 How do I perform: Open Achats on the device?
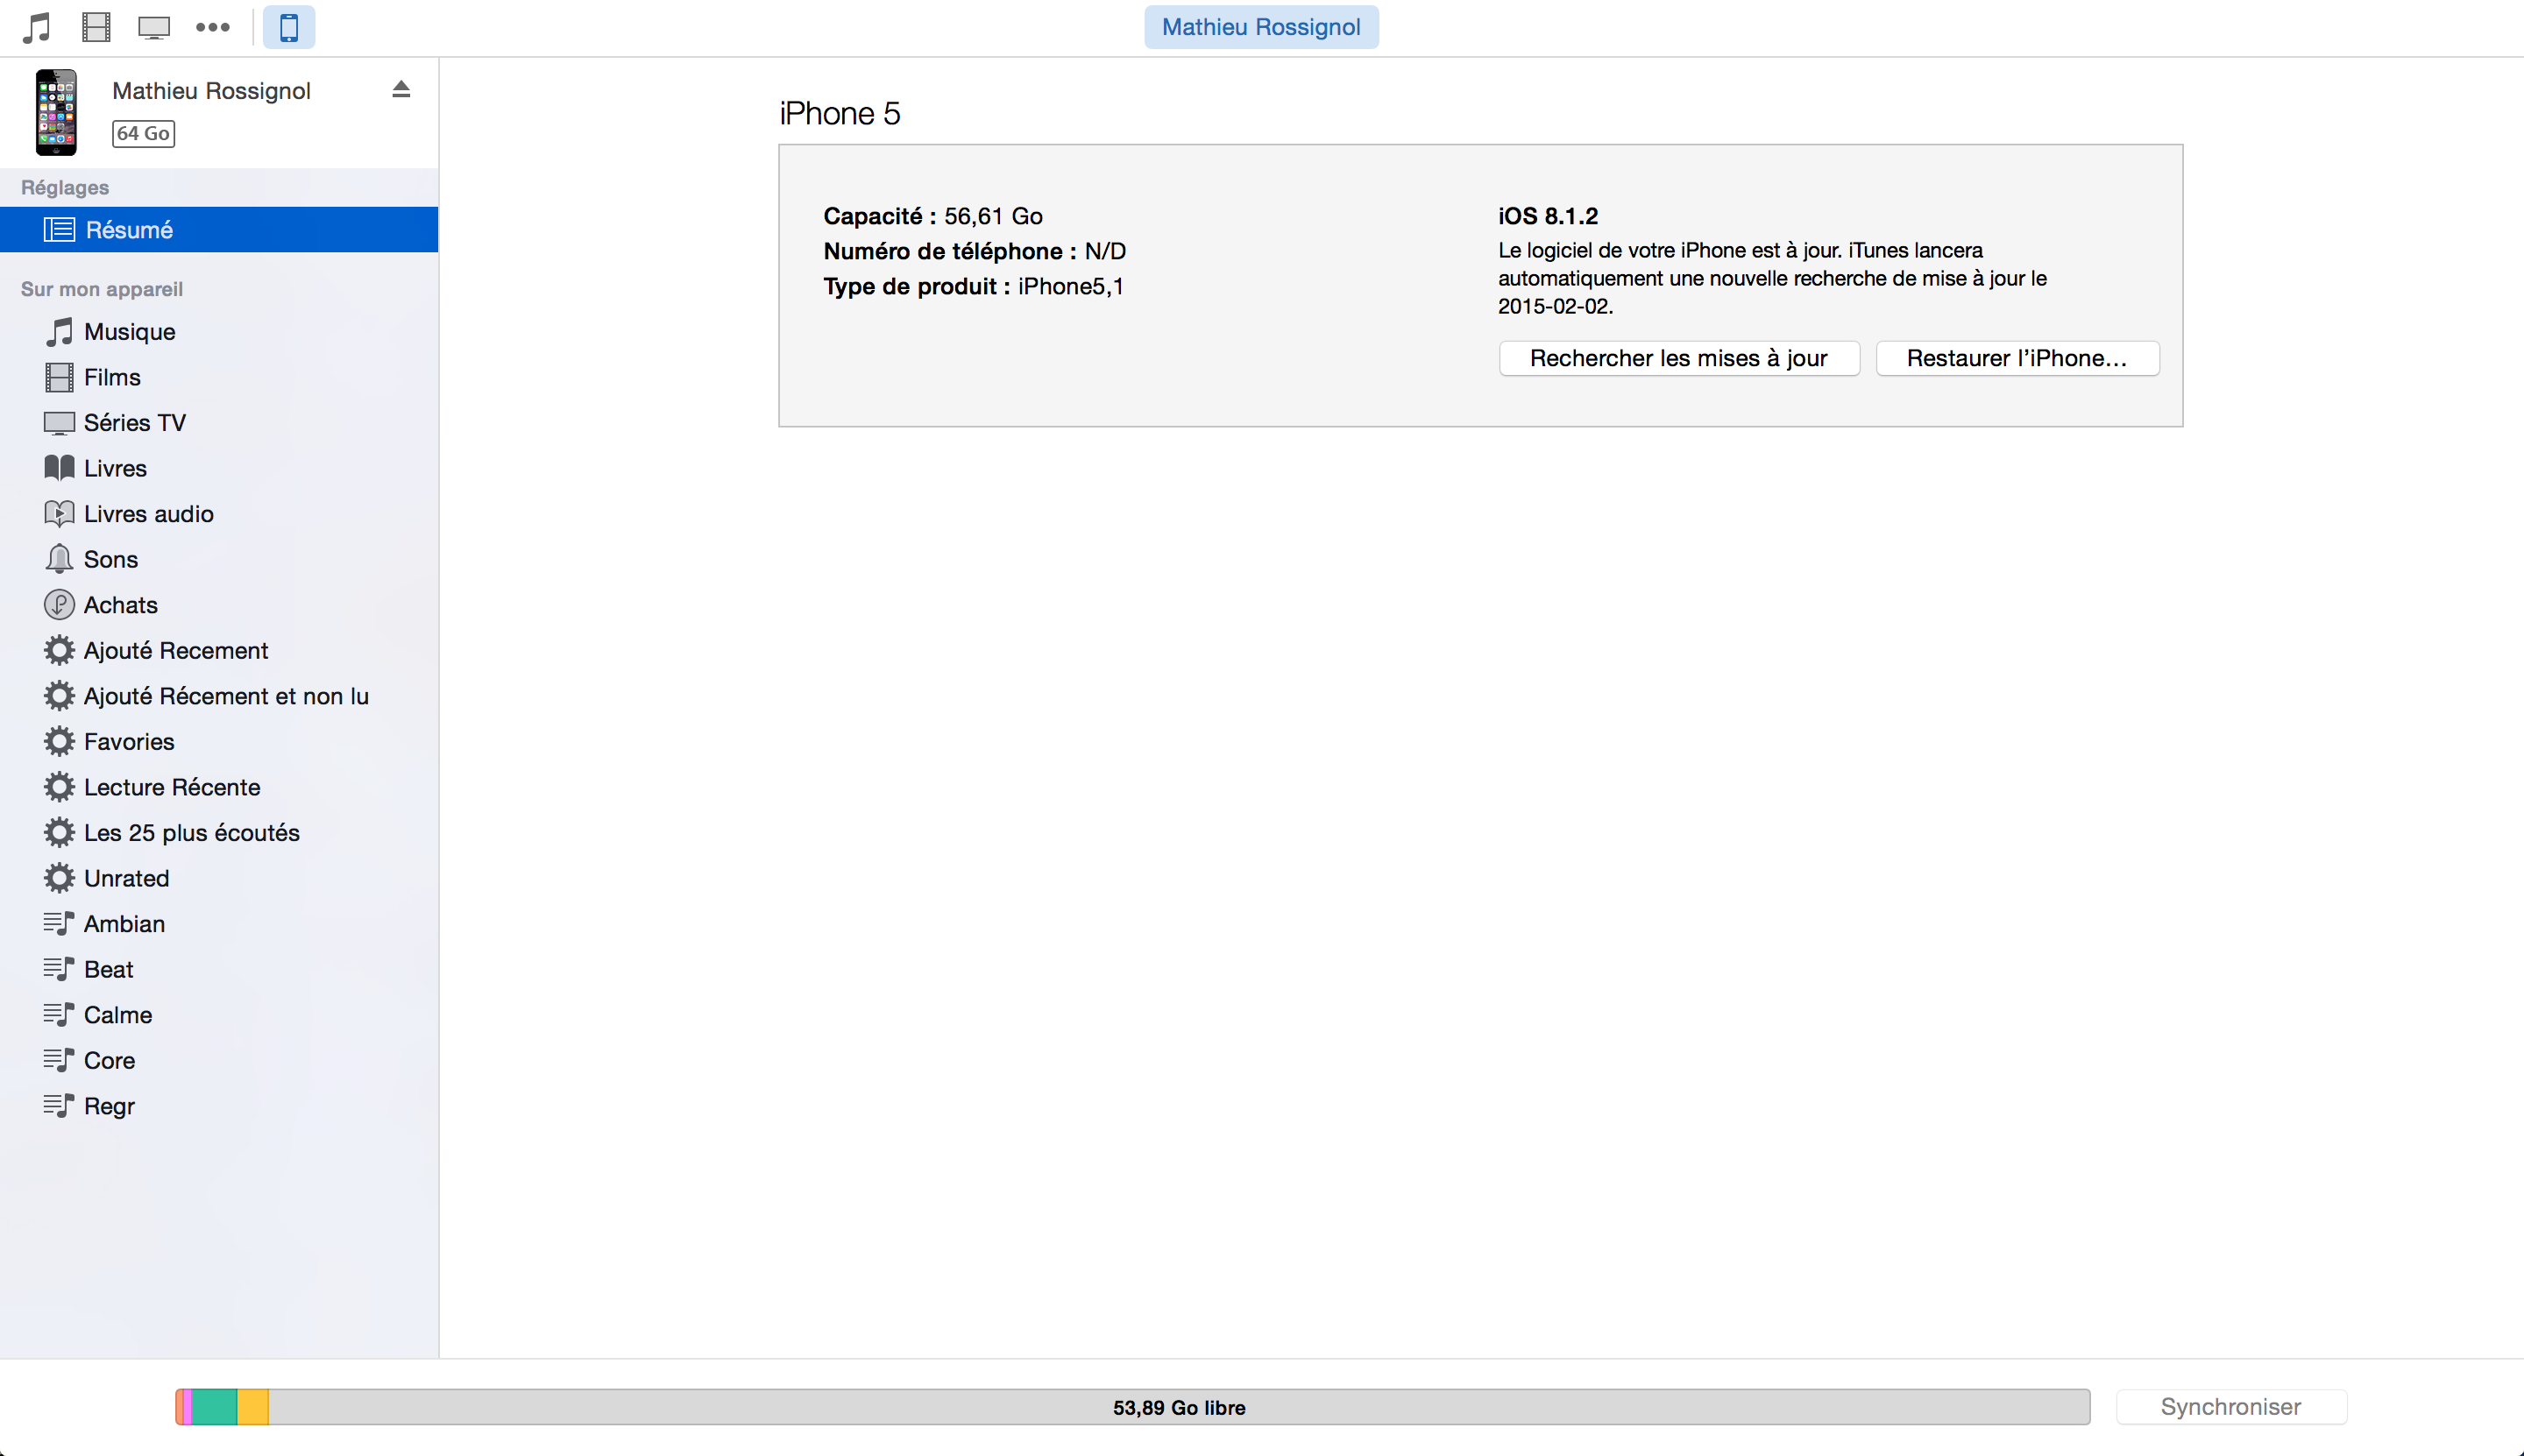point(219,605)
